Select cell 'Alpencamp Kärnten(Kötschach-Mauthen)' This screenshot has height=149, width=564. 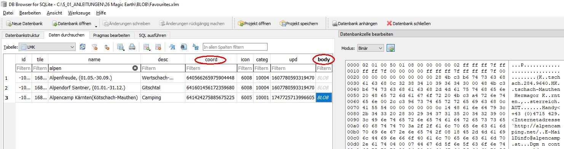click(x=94, y=98)
